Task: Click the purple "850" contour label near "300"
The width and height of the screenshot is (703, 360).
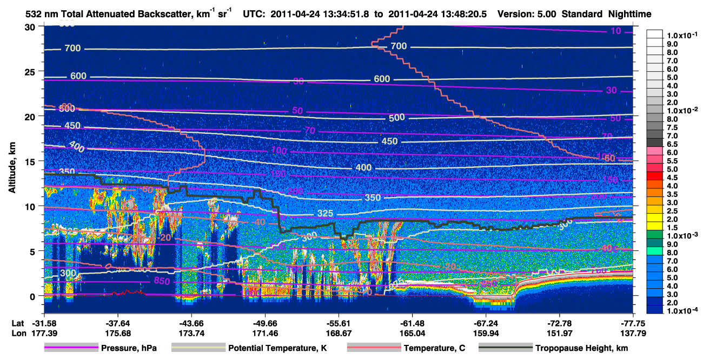Action: (162, 281)
